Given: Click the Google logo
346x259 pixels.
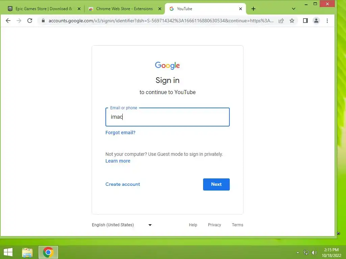Looking at the screenshot, I should coord(168,65).
